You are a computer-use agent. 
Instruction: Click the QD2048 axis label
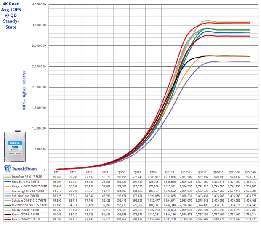(x=234, y=172)
